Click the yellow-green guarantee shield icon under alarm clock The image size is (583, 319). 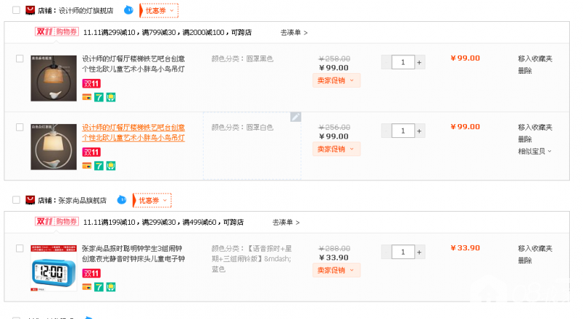[x=110, y=286]
